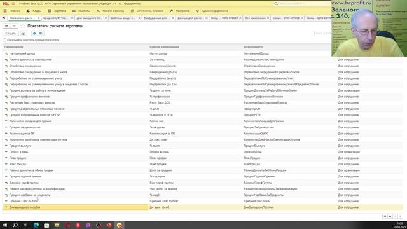Sort by the Идентификатор column header
407x229 pixels.
coord(289,47)
